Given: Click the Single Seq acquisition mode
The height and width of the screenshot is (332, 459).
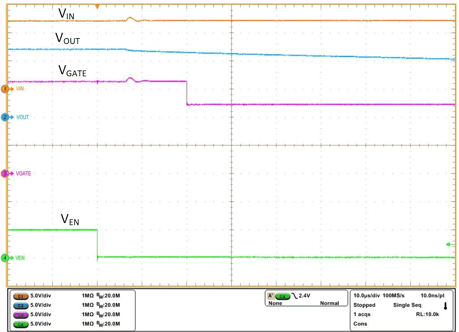Looking at the screenshot, I should (407, 305).
